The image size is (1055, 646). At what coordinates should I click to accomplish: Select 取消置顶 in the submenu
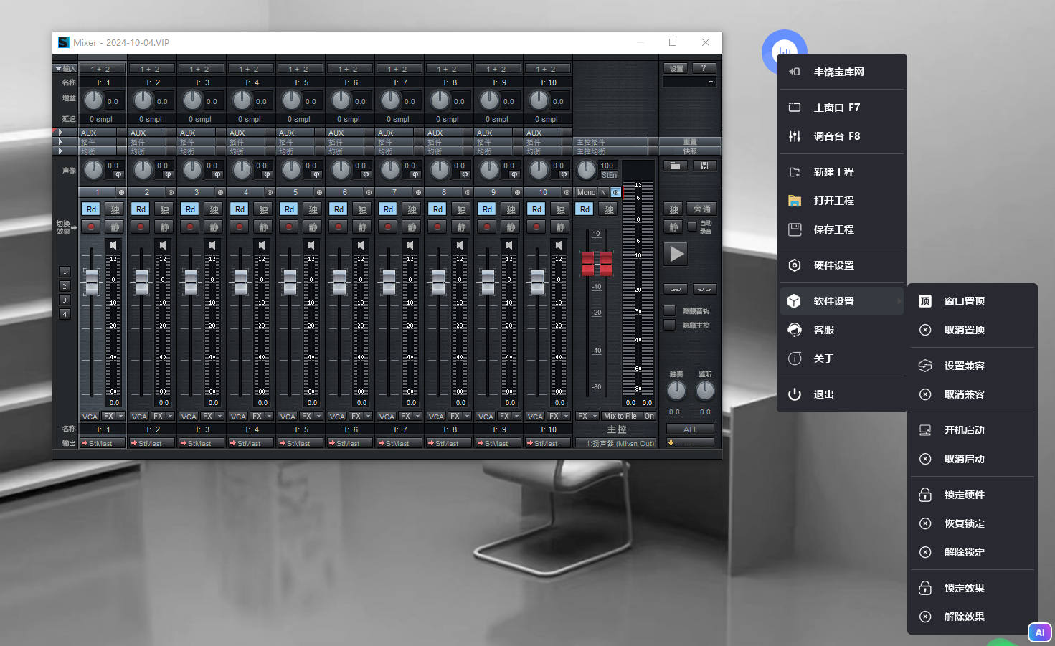coord(973,330)
